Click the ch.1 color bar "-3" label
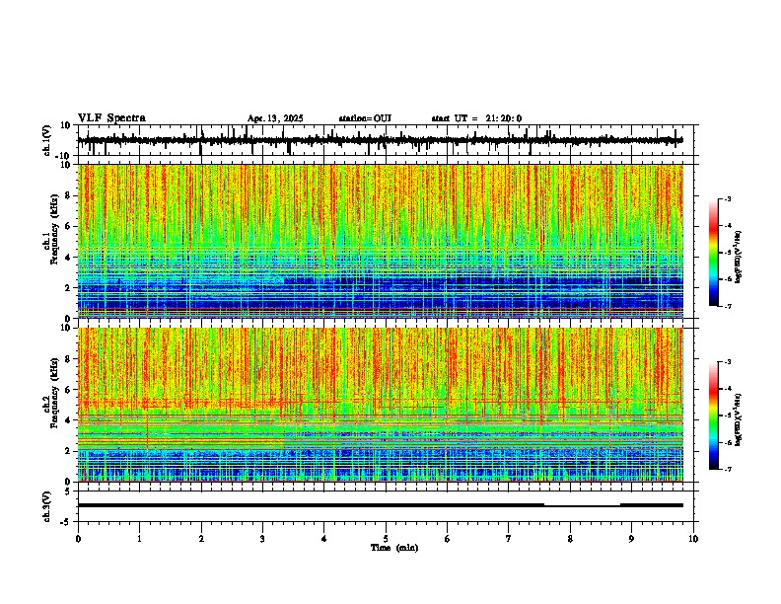 [x=728, y=198]
